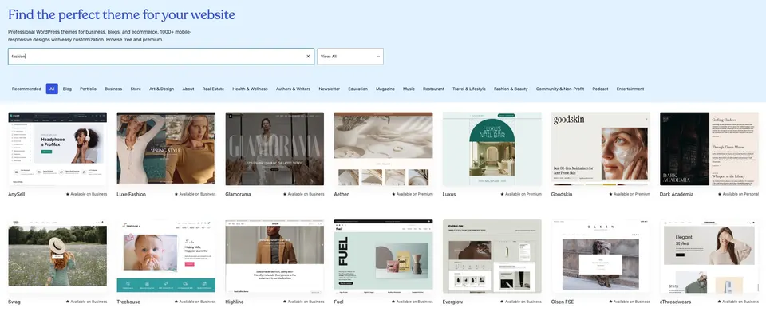The image size is (766, 316).
Task: Open the Olsen FSE theme thumbnail
Action: coord(600,256)
